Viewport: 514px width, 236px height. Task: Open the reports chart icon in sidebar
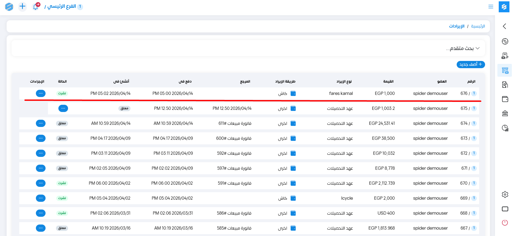click(505, 128)
